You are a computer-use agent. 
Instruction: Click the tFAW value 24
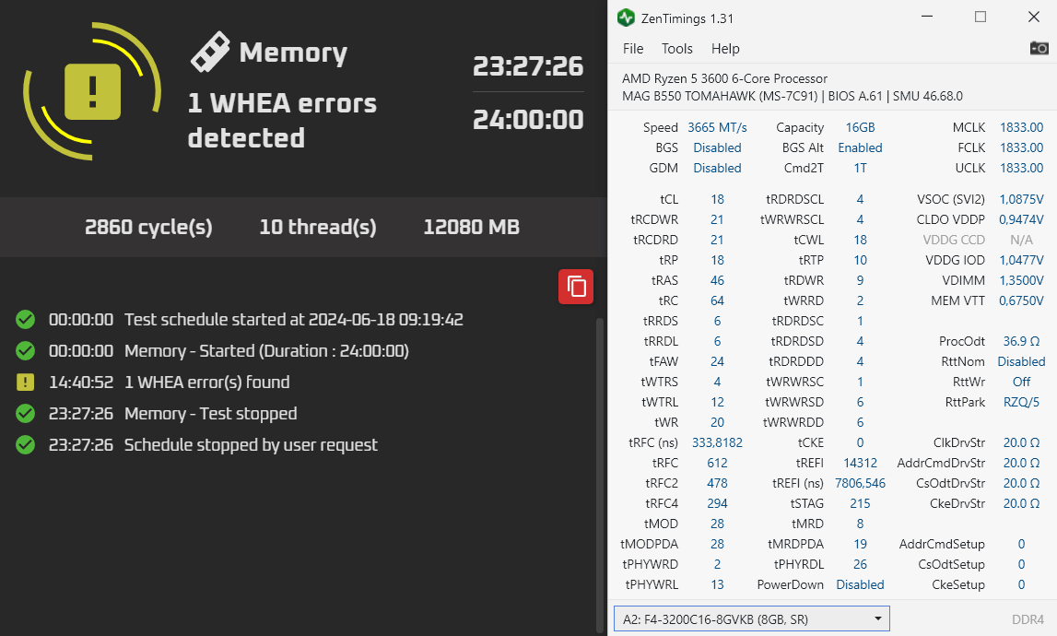[x=717, y=361]
